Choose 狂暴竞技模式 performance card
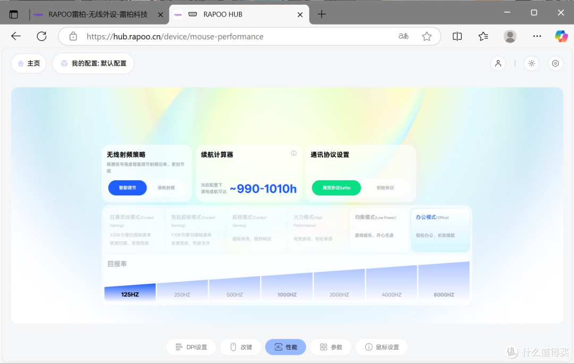574x364 pixels. tap(133, 230)
